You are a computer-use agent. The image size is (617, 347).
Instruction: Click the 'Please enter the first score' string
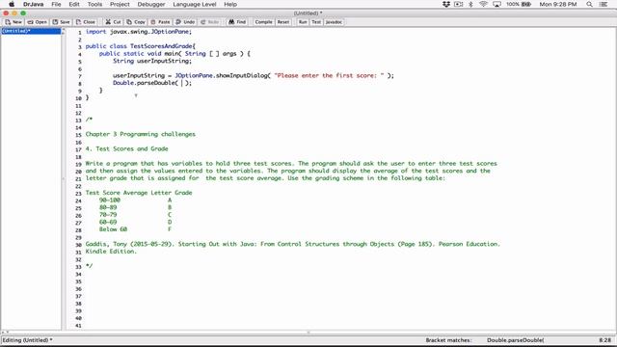(329, 75)
